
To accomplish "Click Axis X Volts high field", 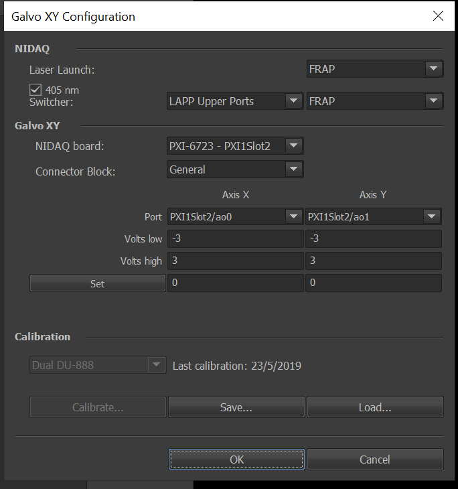I will pos(235,261).
